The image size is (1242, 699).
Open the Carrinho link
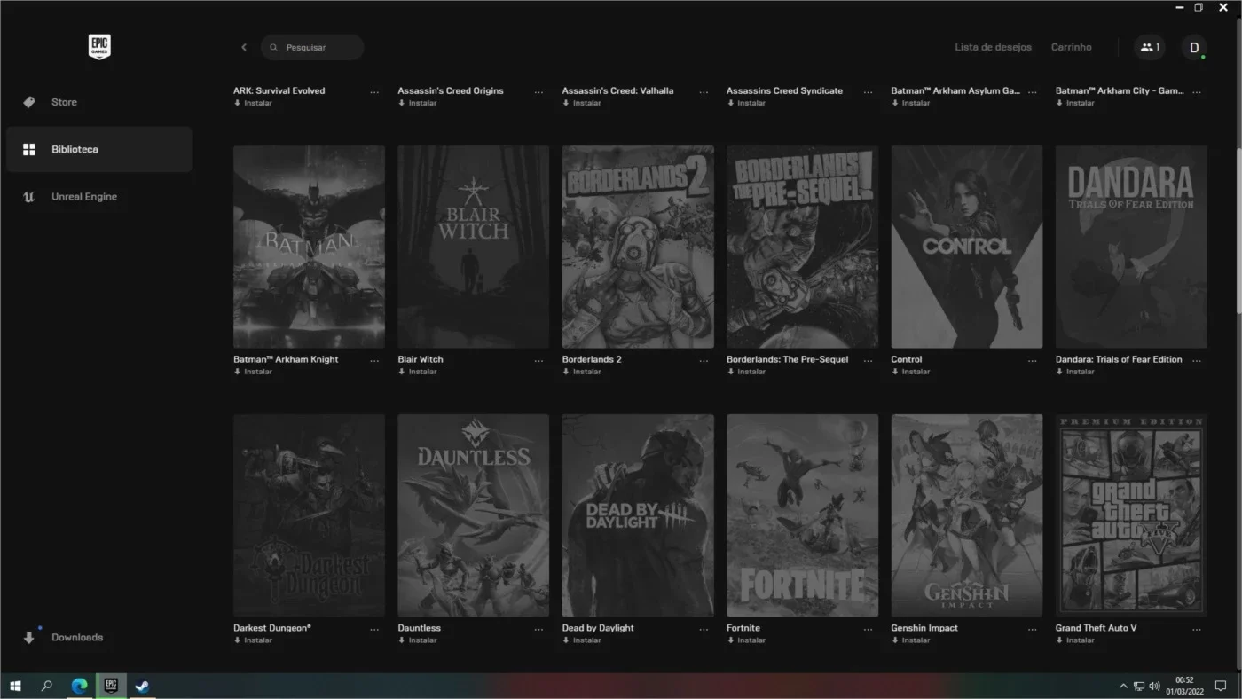(1071, 47)
